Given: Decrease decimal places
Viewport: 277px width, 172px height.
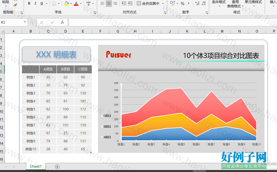Looking at the screenshot, I should coord(204,3).
